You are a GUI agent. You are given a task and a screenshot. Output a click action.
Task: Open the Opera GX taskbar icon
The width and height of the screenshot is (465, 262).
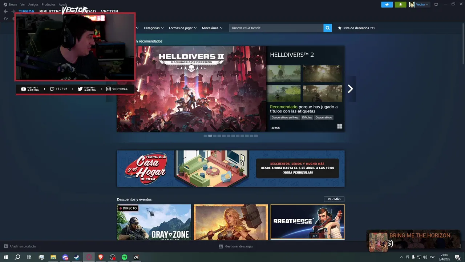point(89,257)
